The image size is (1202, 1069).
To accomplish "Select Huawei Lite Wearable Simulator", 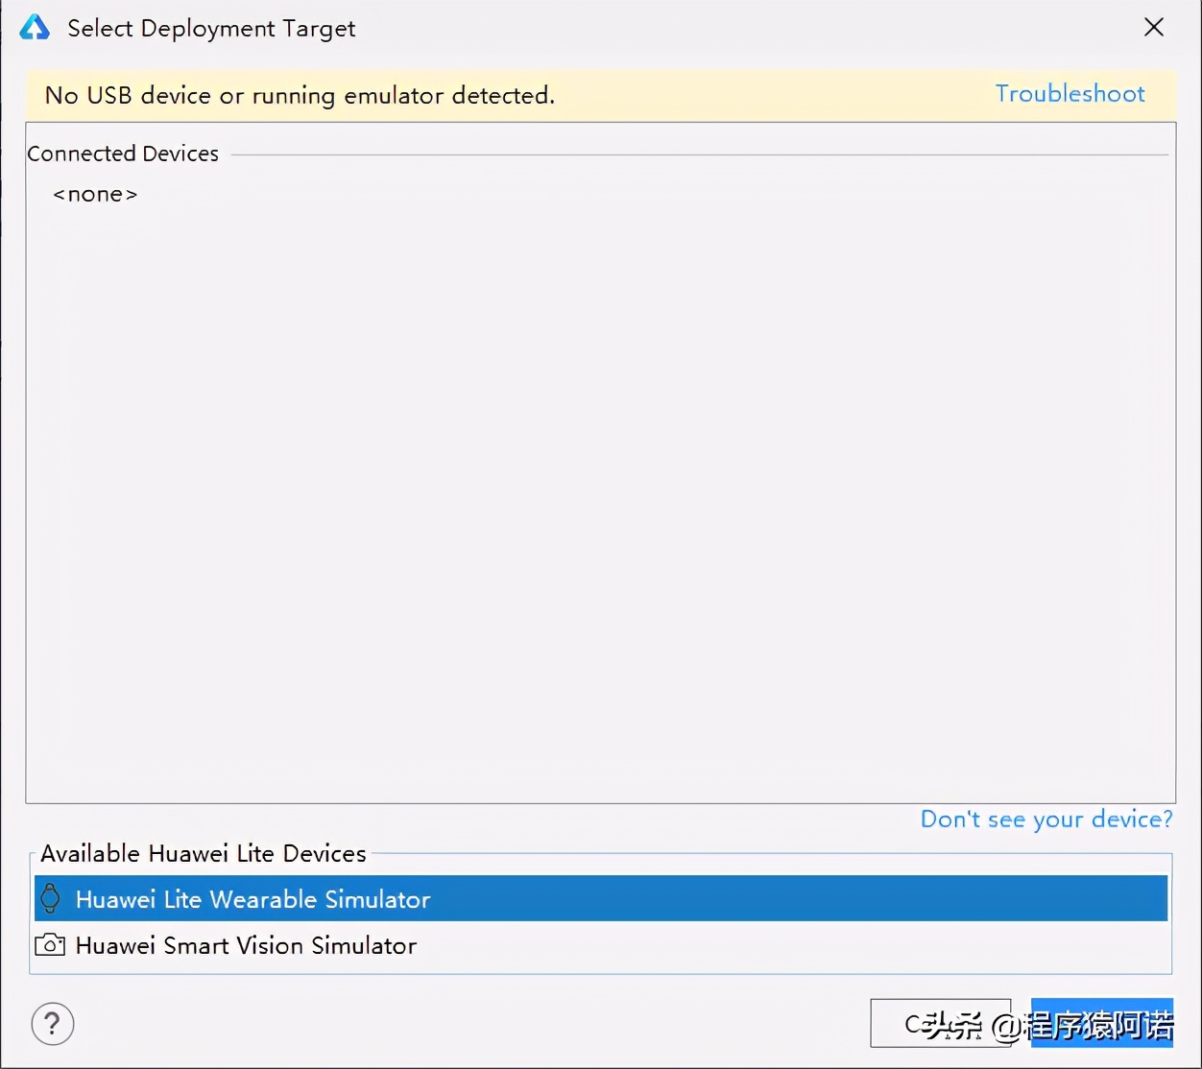I will (x=601, y=898).
